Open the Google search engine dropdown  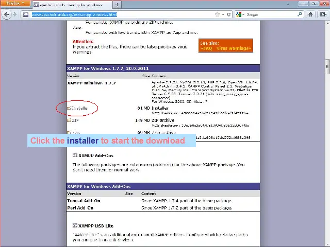[240, 14]
